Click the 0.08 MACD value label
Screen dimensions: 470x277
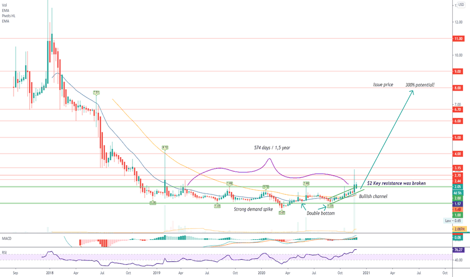457,238
